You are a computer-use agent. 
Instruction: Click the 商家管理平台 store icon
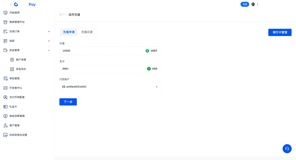tap(5, 22)
